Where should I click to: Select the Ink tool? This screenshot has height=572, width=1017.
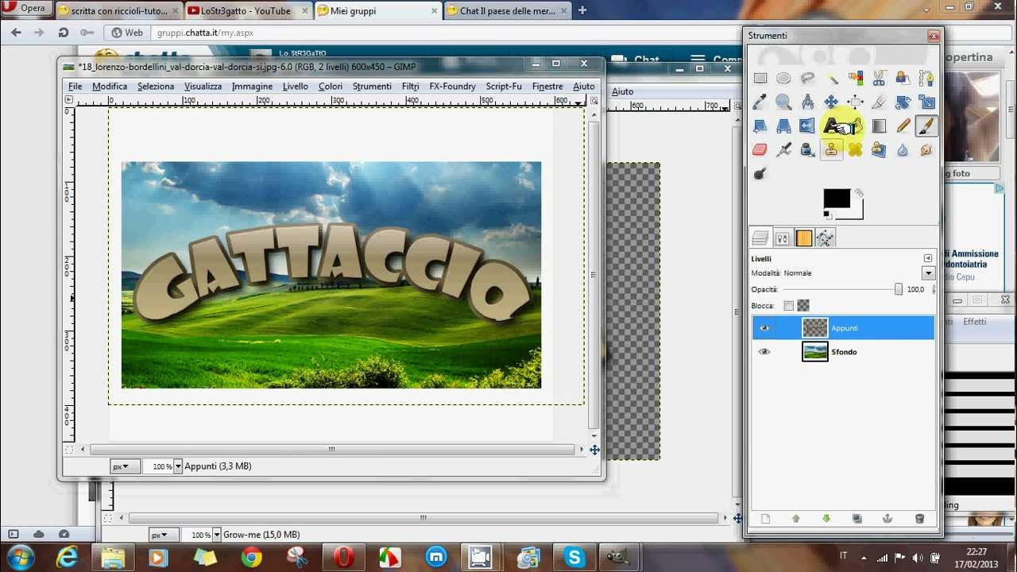point(807,149)
